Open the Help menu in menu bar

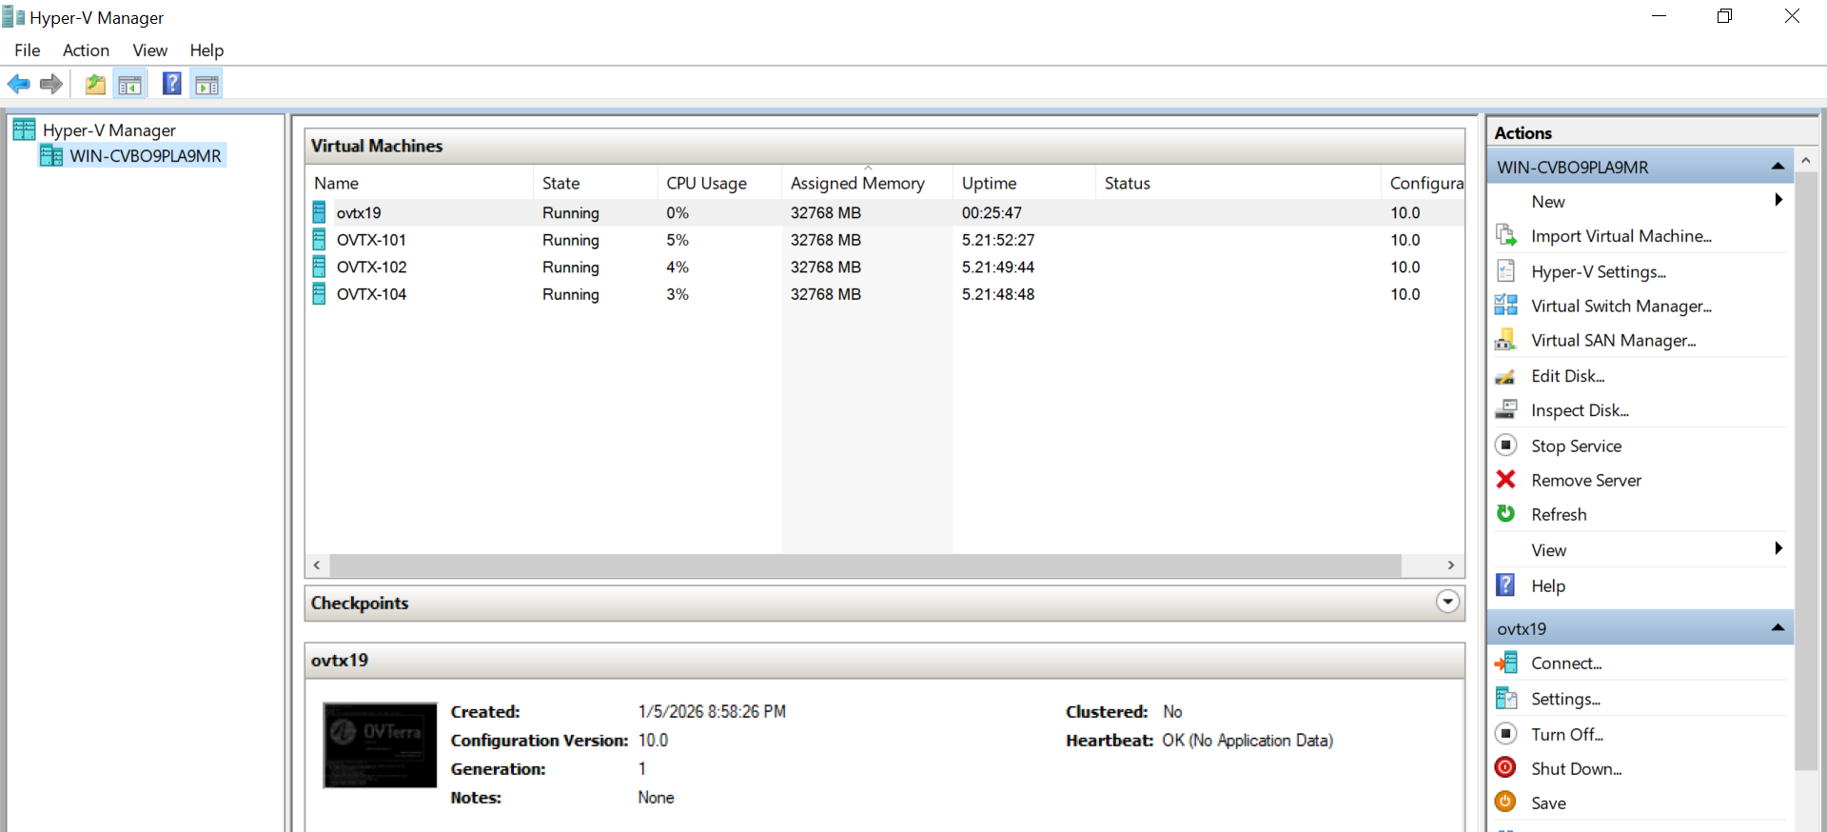tap(206, 50)
